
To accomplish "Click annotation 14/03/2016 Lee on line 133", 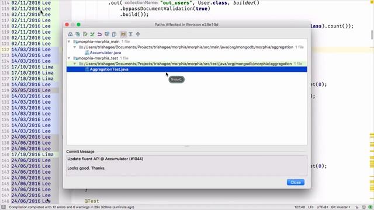I will [31, 114].
